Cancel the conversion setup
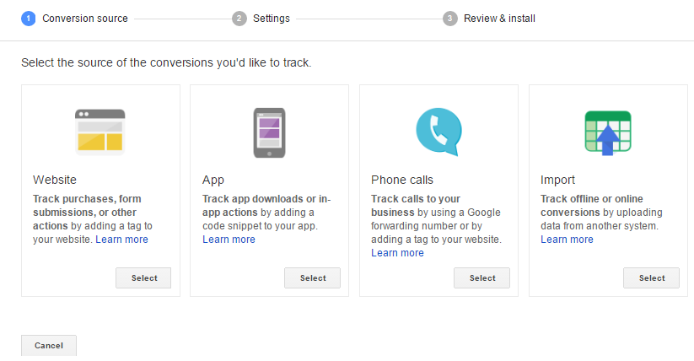Screen dimensions: 694x361 click(x=49, y=346)
